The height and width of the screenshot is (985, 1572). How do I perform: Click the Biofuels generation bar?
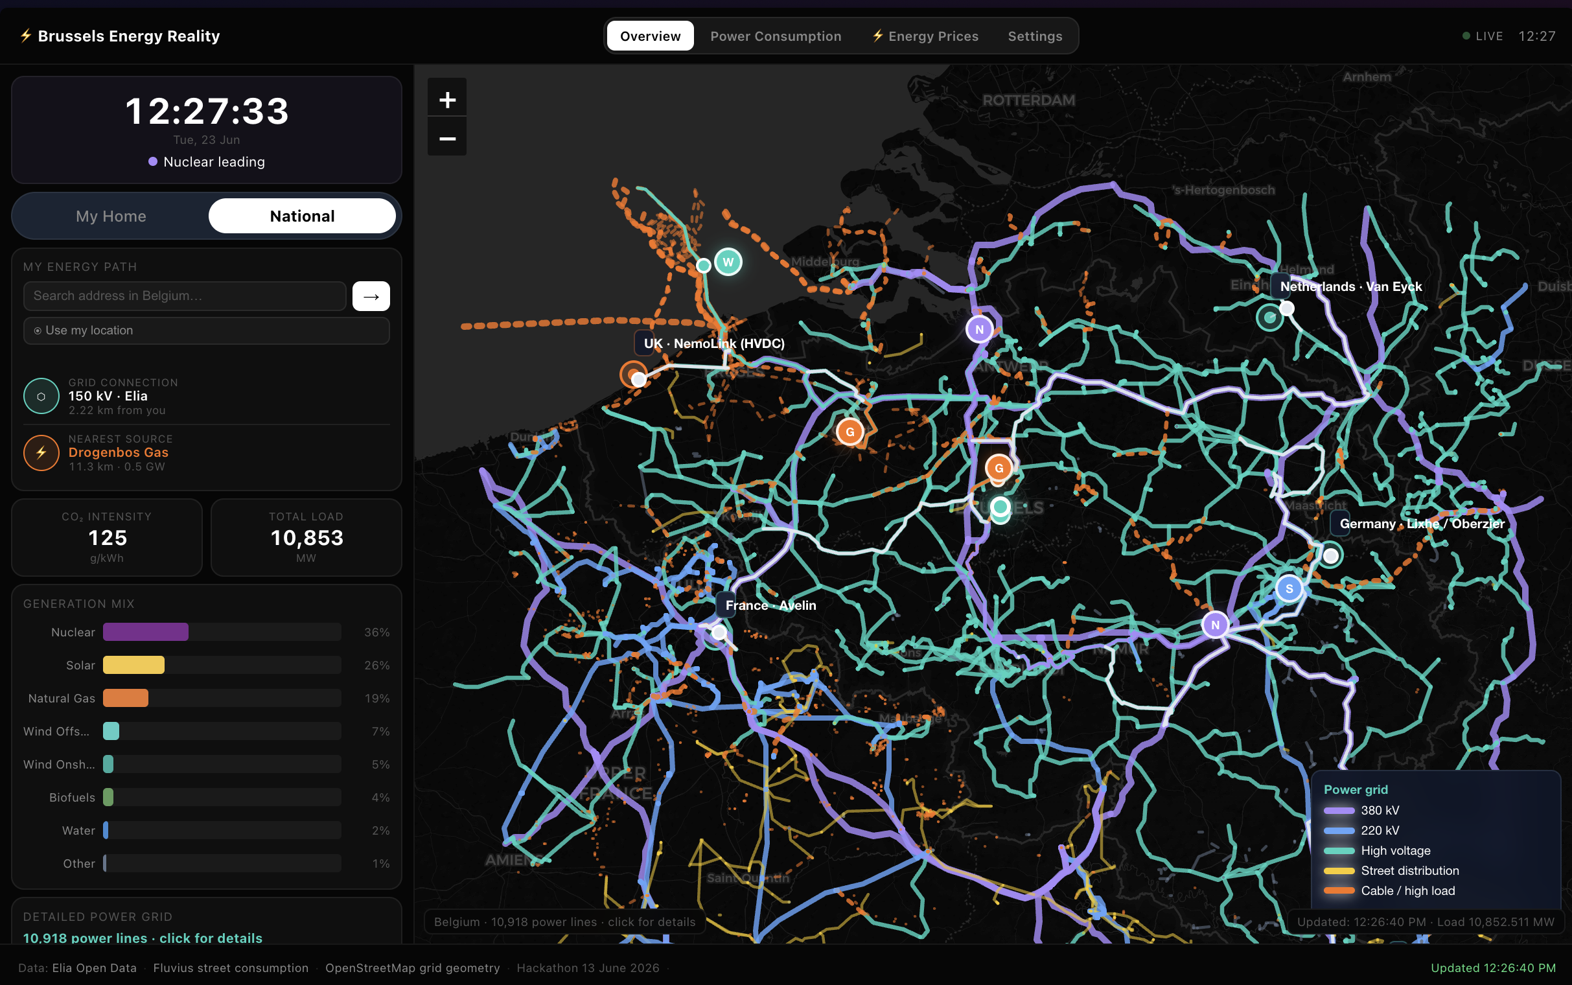[x=222, y=796]
